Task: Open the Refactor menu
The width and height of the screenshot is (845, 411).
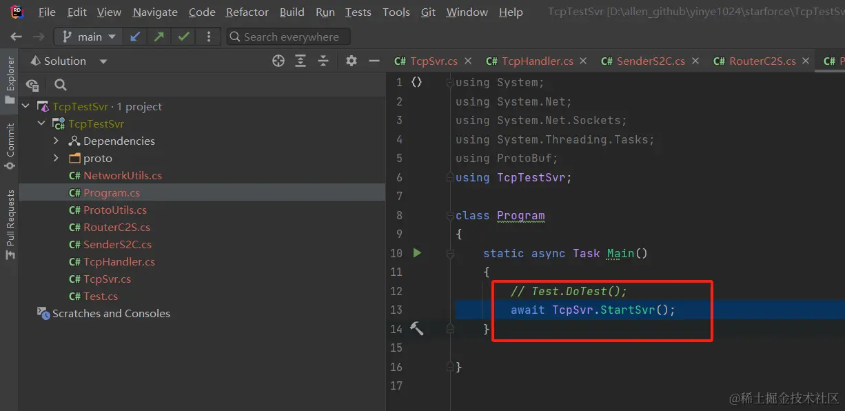Action: click(x=247, y=12)
